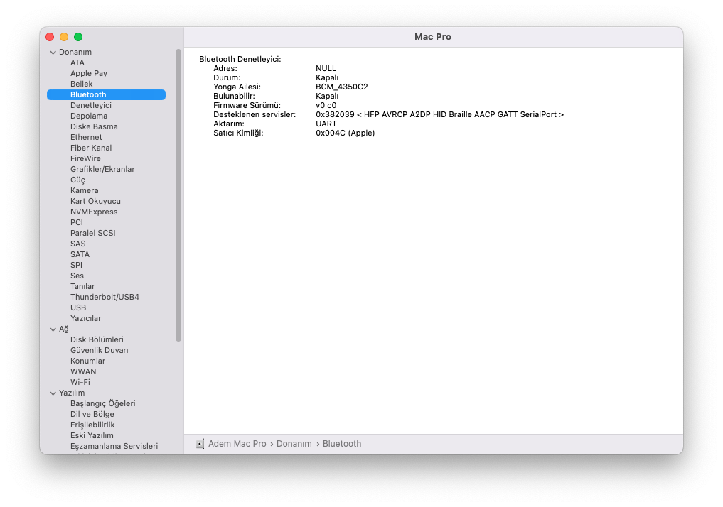Click firmware version v0 c0
The width and height of the screenshot is (723, 507).
326,105
